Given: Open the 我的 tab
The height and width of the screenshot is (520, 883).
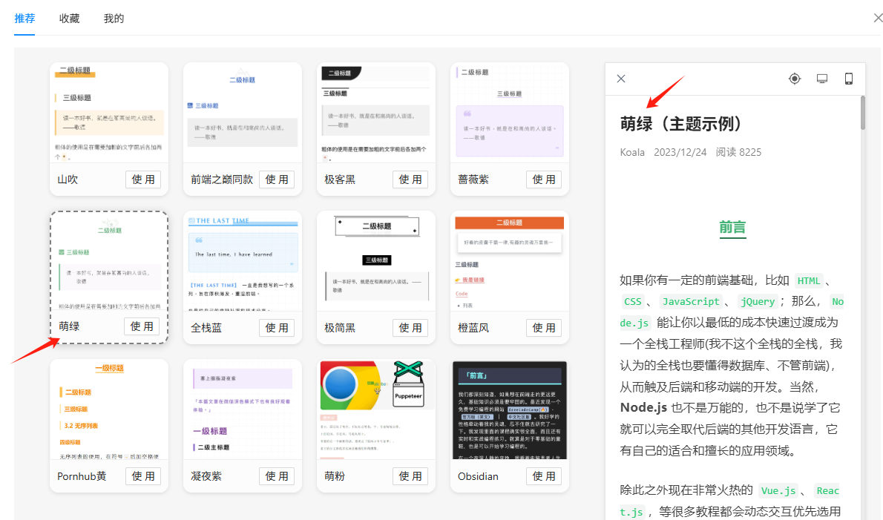Looking at the screenshot, I should pos(114,19).
